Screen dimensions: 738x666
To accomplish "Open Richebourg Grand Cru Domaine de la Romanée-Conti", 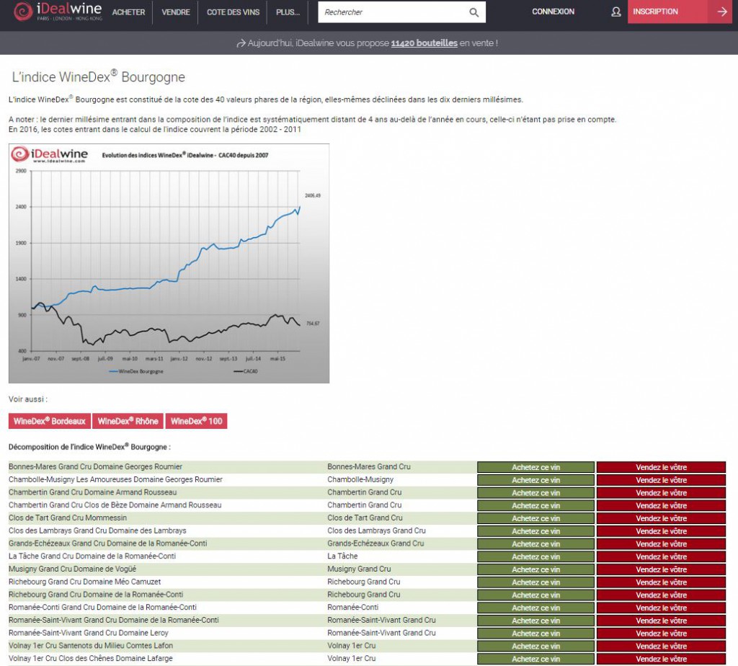I will click(96, 595).
